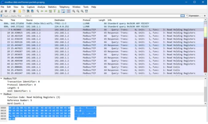The height and width of the screenshot is (124, 208).
Task: Select the Word Count: 1 field
Action: tap(16, 103)
